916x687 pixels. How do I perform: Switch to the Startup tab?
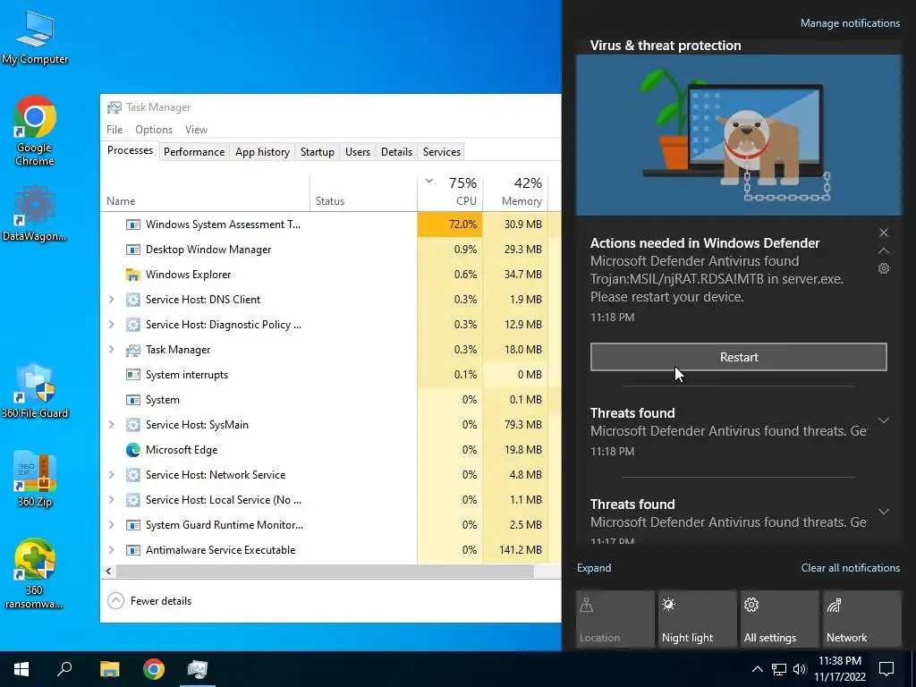click(x=318, y=152)
